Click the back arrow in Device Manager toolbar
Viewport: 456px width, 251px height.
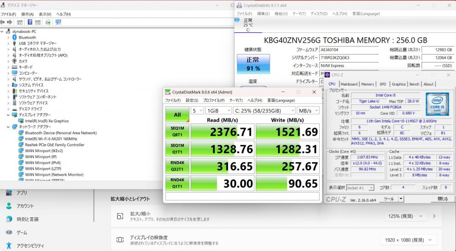[x=4, y=22]
